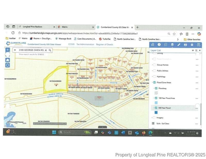Screen dimensions: 206x159
Task: Uncheck the Floodway layer checkbox
Action: (156, 88)
